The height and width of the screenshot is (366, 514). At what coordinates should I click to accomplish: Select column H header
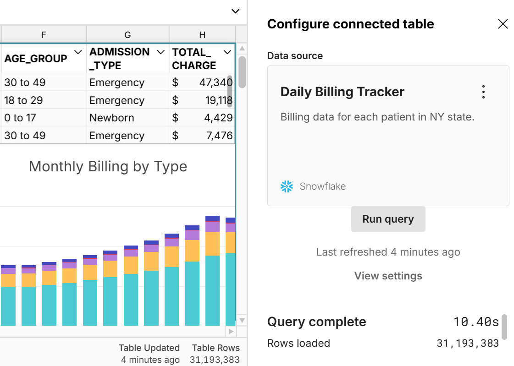[202, 35]
